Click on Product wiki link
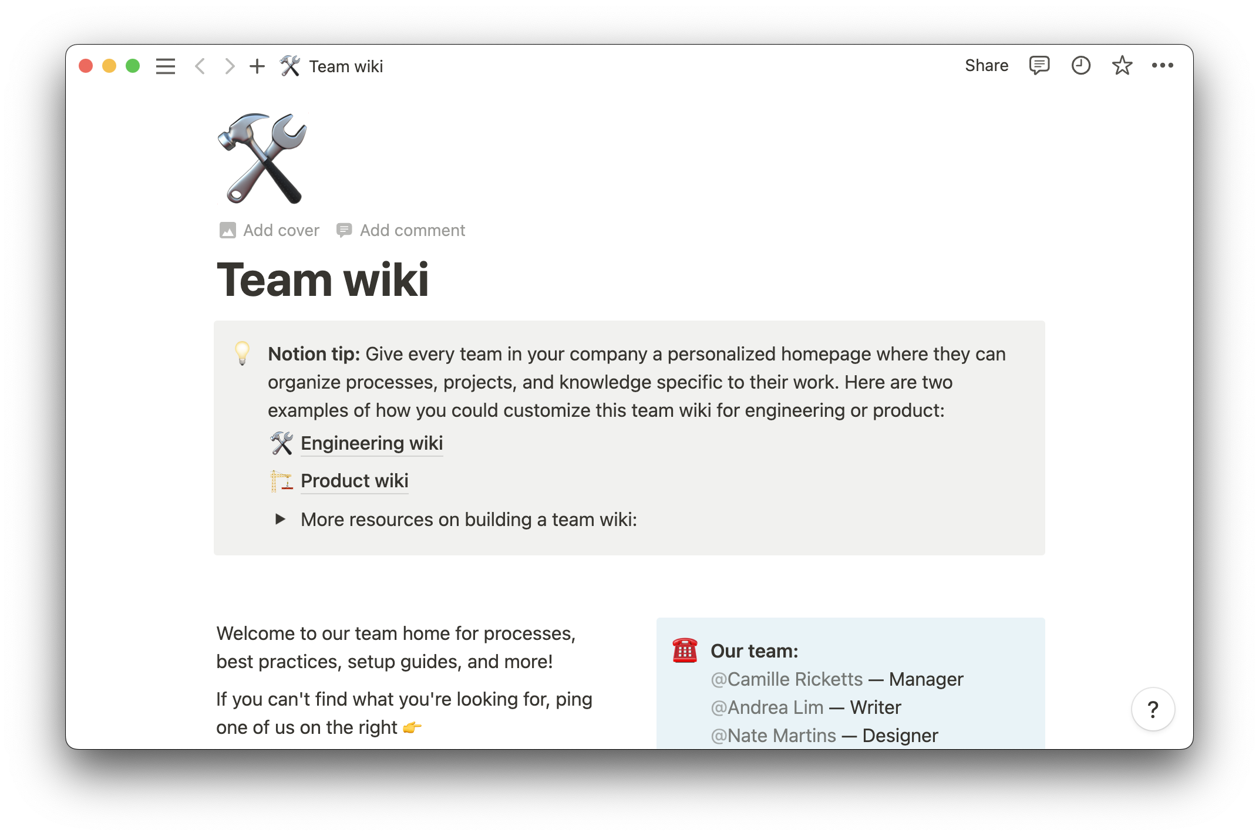This screenshot has width=1259, height=836. point(353,480)
